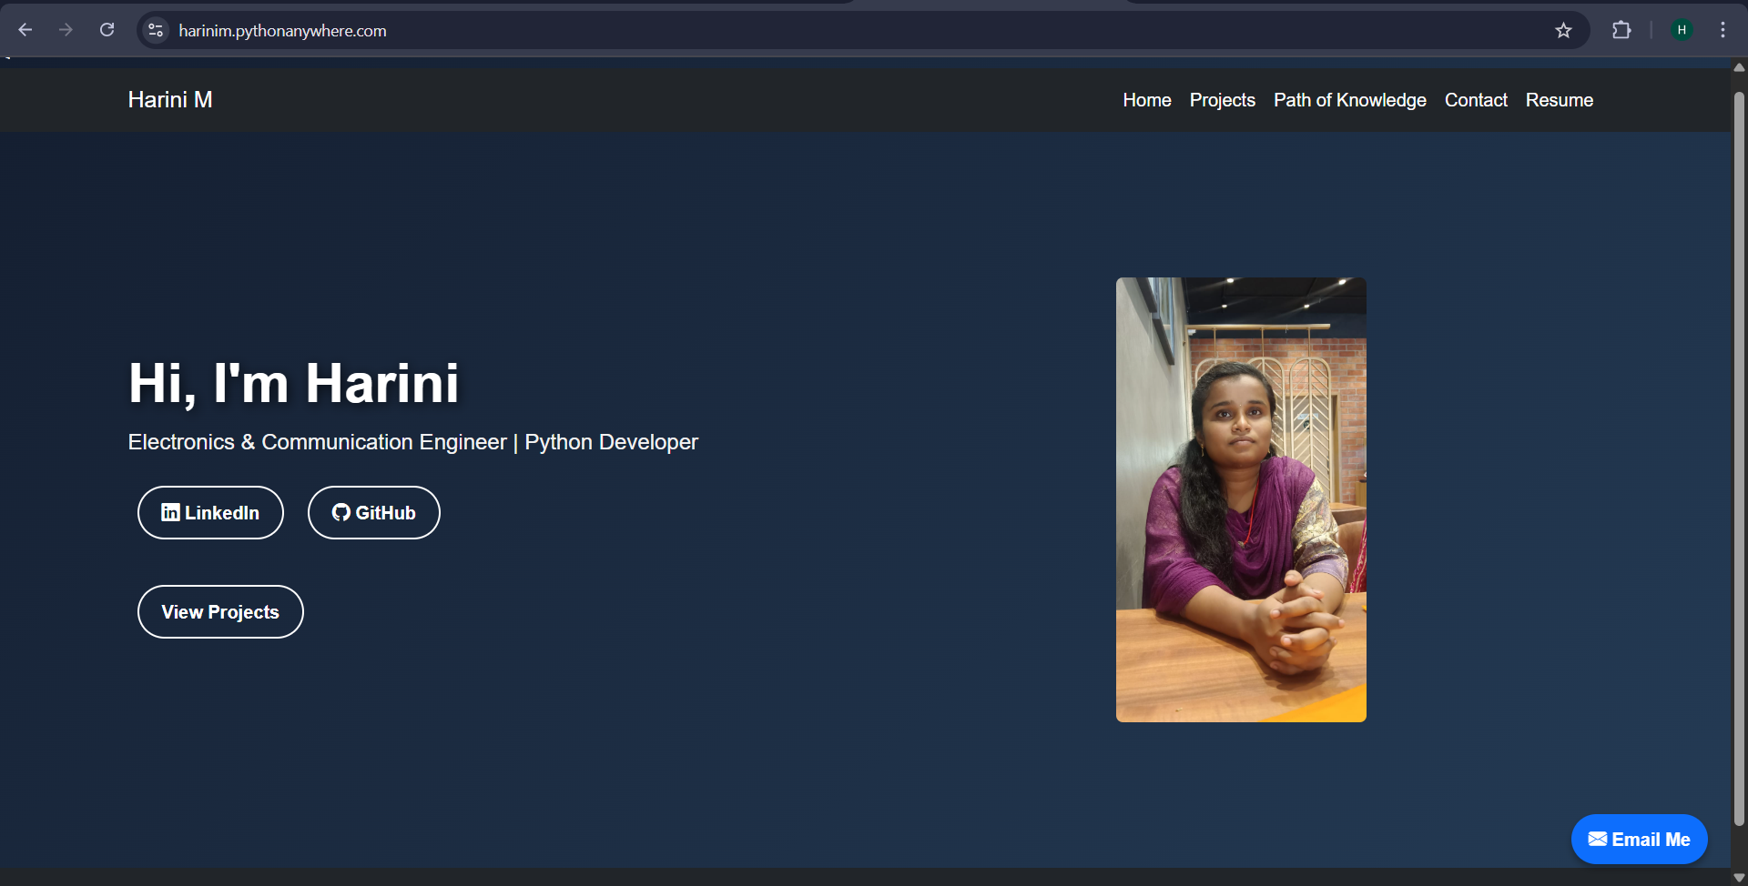Go to the Home nav item
This screenshot has height=886, width=1748.
1146,100
